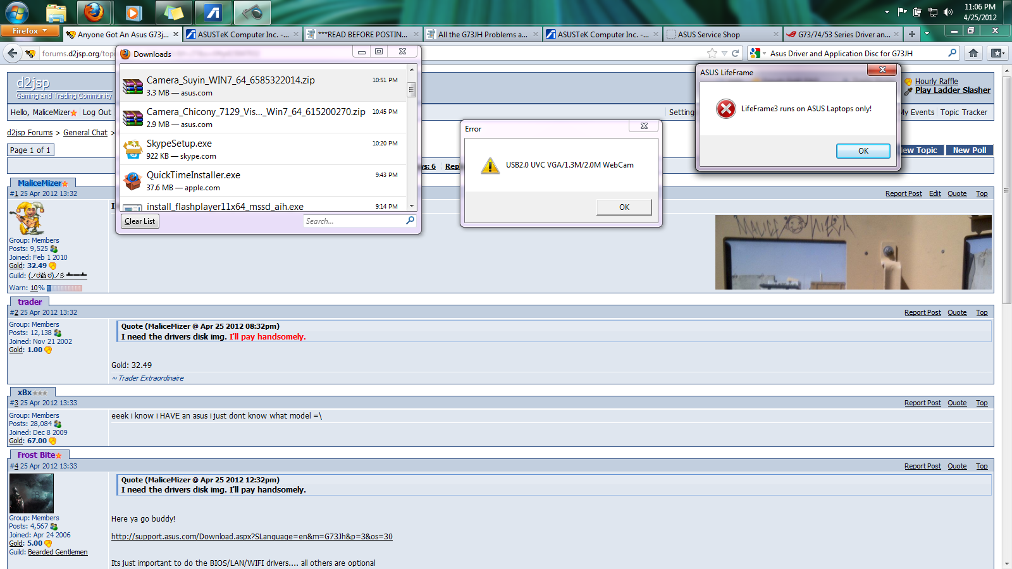Open the Topic Tracker link

pyautogui.click(x=963, y=113)
